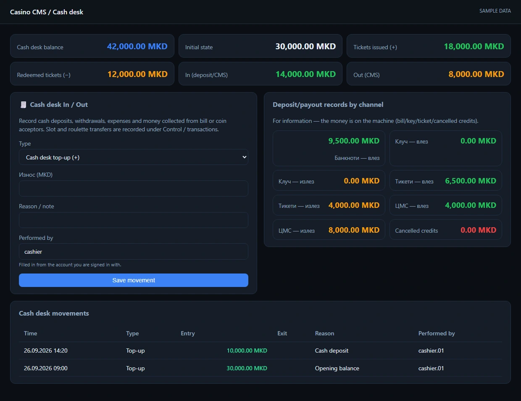Image resolution: width=521 pixels, height=401 pixels.
Task: Click the Exit column header
Action: coord(282,333)
